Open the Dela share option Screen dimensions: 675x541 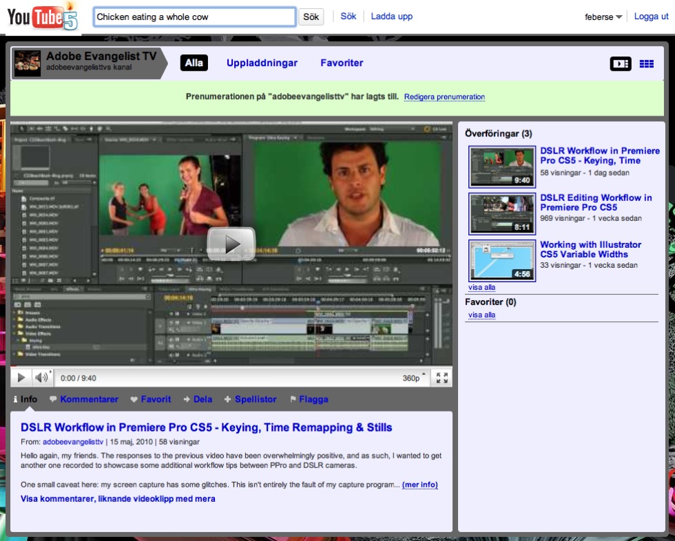coord(202,399)
